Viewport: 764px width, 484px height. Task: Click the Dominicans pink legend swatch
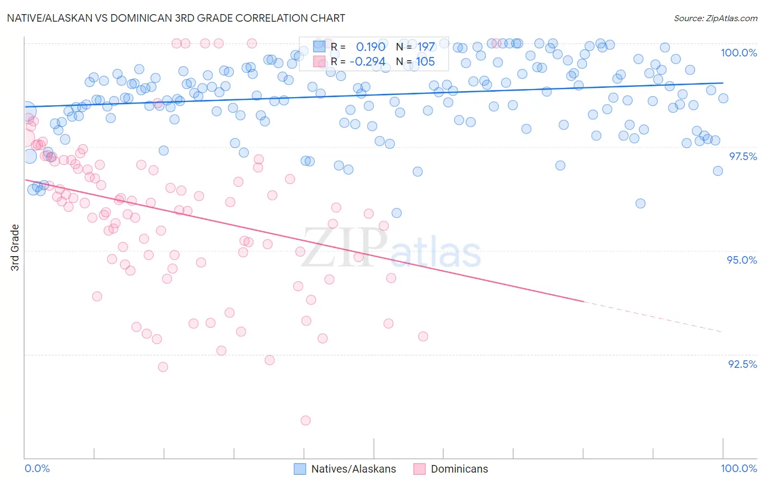point(419,469)
